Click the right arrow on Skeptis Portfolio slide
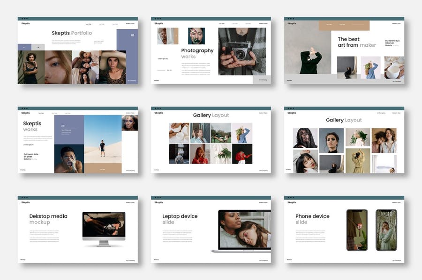Image resolution: width=422 pixels, height=280 pixels. pos(38,47)
